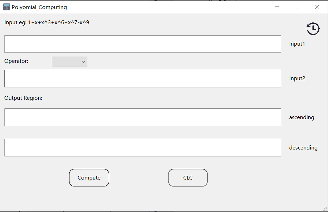Open the calculation history clock icon
Image resolution: width=328 pixels, height=212 pixels.
tap(313, 29)
